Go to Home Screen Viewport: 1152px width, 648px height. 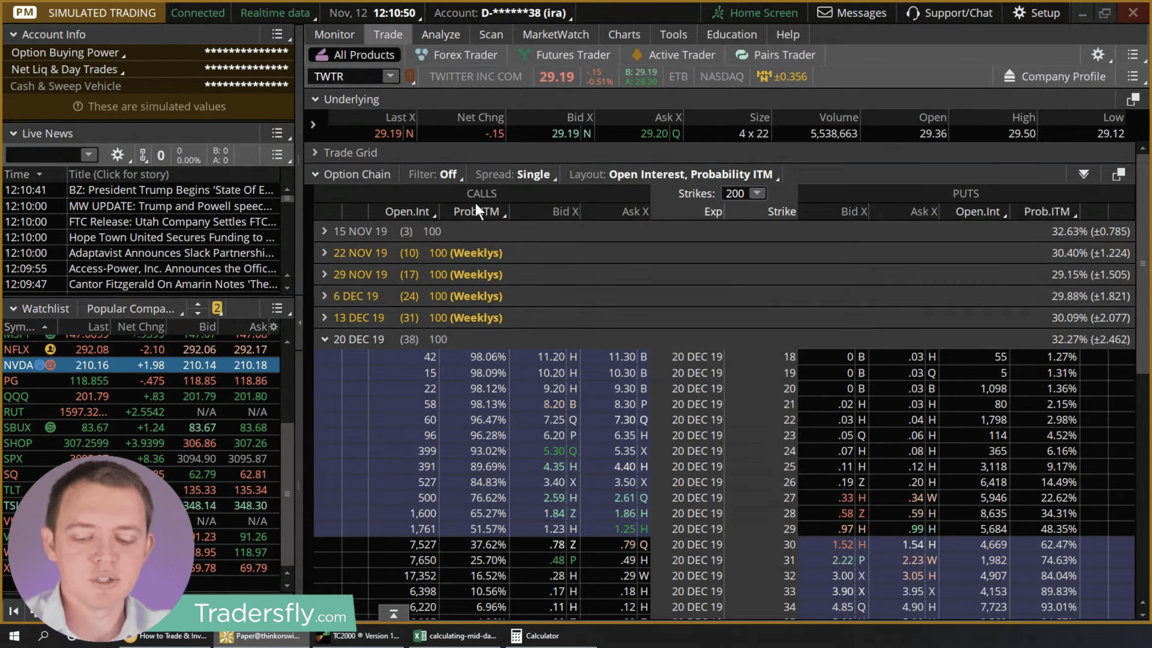[x=754, y=13]
